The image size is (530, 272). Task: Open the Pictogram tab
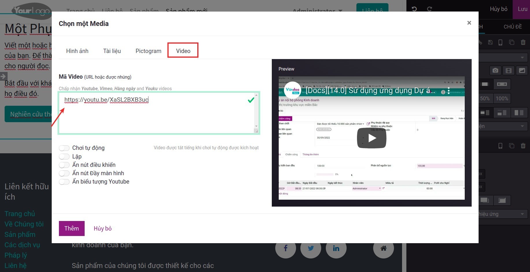click(x=148, y=51)
